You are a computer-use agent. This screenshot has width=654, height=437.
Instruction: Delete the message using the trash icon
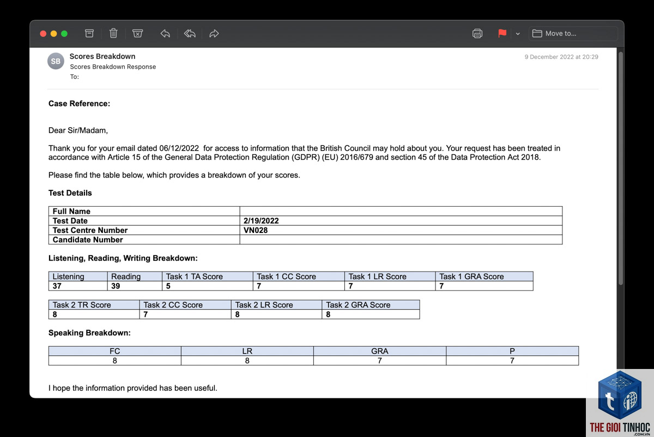[113, 33]
